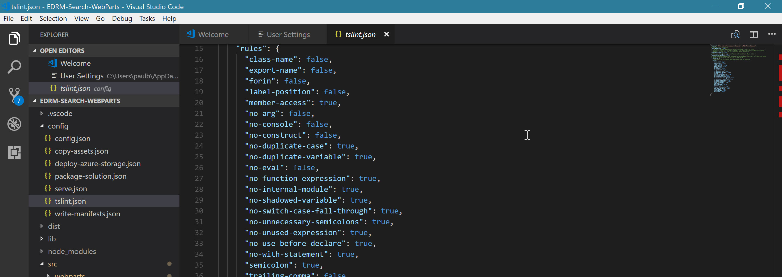The width and height of the screenshot is (782, 277).
Task: Switch to the User Settings tab
Action: pyautogui.click(x=287, y=34)
